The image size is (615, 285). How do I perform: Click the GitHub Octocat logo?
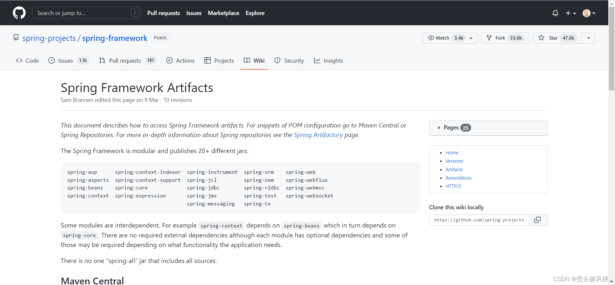19,13
